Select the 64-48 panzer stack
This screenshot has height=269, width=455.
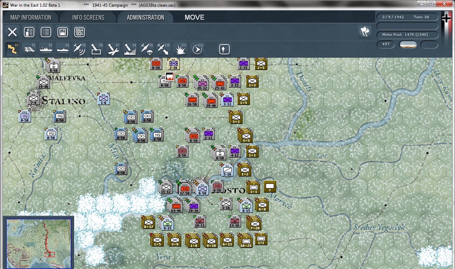pyautogui.click(x=175, y=206)
